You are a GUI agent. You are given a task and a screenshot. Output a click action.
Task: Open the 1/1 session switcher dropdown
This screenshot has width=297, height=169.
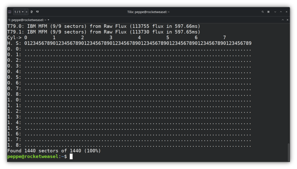19,12
